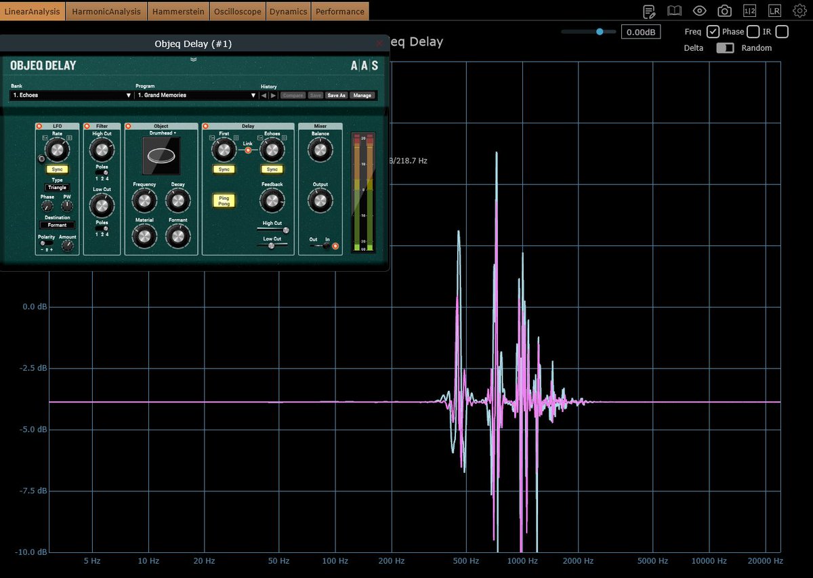The height and width of the screenshot is (578, 813).
Task: Click the greyed Save button
Action: 315,96
